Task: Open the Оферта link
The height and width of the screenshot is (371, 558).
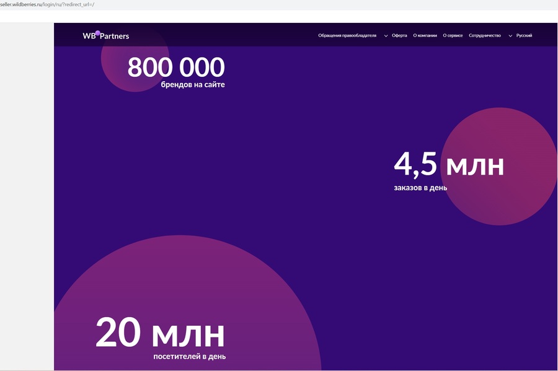Action: 399,35
